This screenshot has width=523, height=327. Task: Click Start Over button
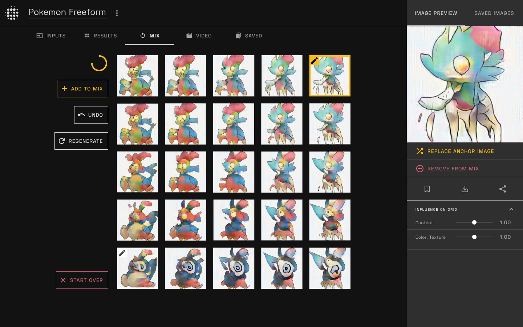82,280
